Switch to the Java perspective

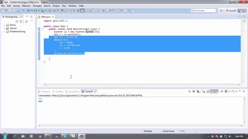point(242,11)
